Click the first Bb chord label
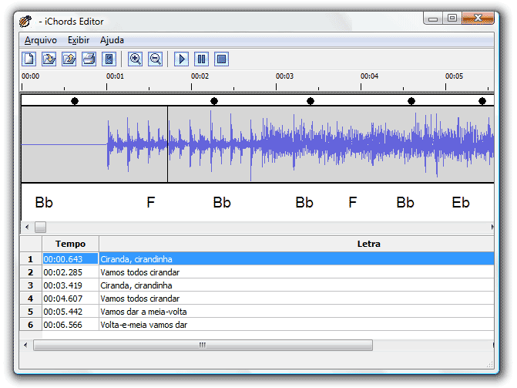The image size is (517, 388). 44,202
